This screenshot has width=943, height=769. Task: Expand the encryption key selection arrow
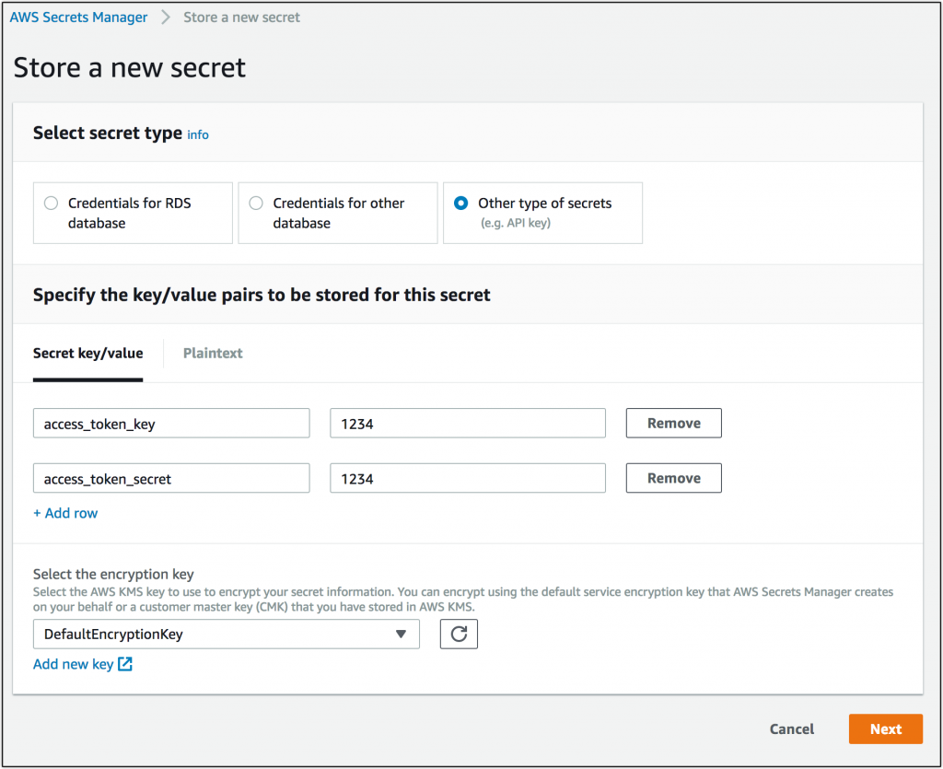point(400,634)
